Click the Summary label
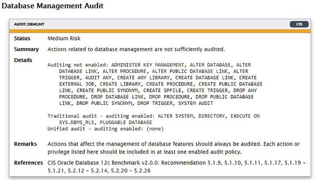Screen dimensions: 317x180 (26, 49)
